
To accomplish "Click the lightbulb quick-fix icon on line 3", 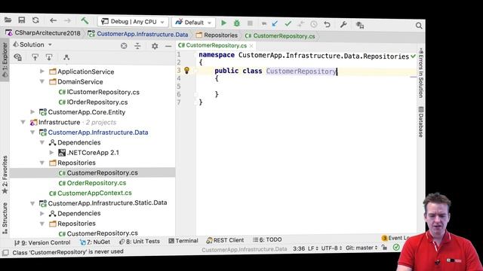I will pyautogui.click(x=186, y=70).
